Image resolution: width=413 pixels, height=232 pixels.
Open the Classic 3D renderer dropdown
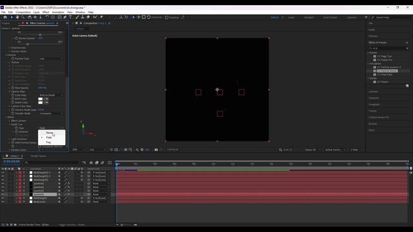[x=312, y=150]
